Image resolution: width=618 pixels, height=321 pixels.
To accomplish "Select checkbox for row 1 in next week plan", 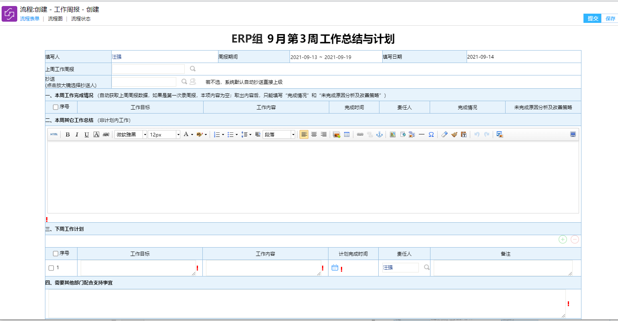I will tap(51, 268).
